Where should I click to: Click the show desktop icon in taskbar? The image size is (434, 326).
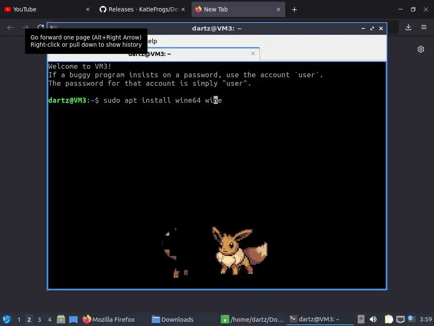pyautogui.click(x=73, y=319)
